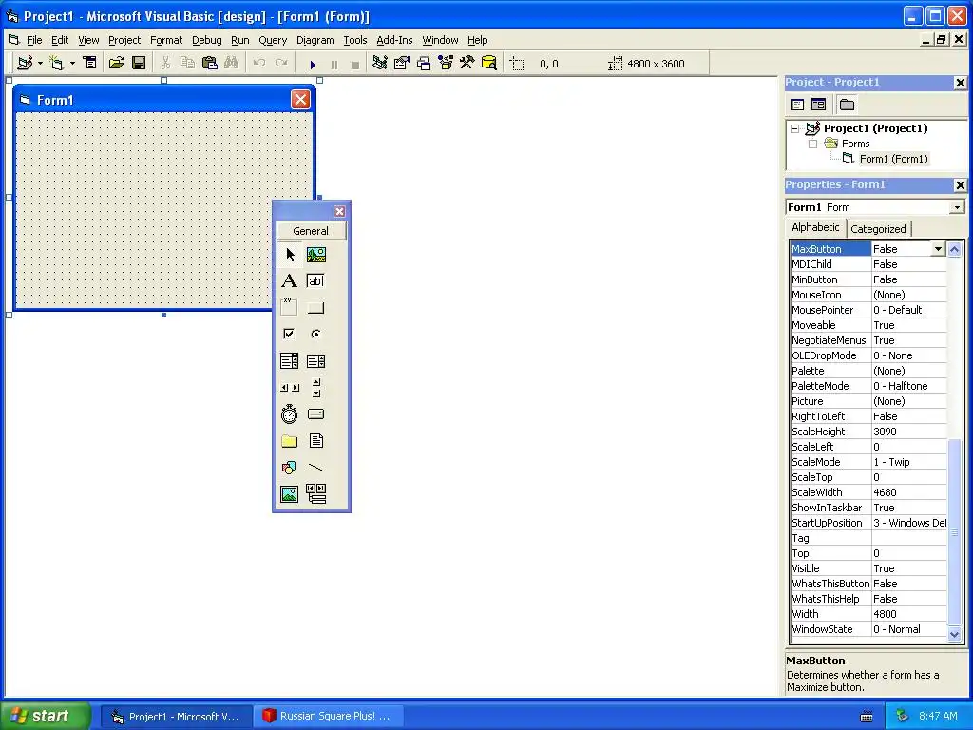Viewport: 973px width, 730px height.
Task: Choose the DirListBox folder control in the toolbox
Action: 289,441
